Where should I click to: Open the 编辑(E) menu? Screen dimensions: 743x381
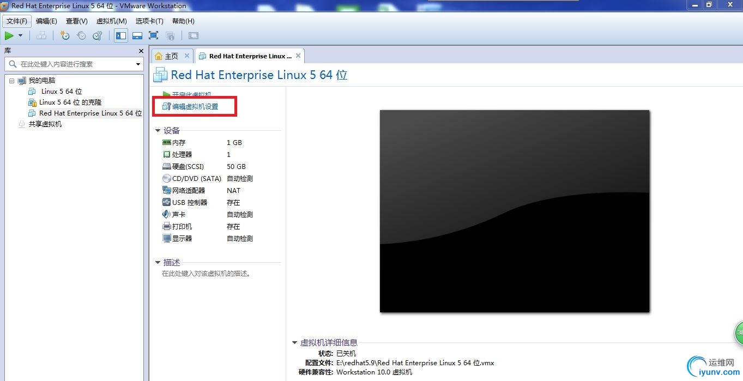[x=46, y=21]
